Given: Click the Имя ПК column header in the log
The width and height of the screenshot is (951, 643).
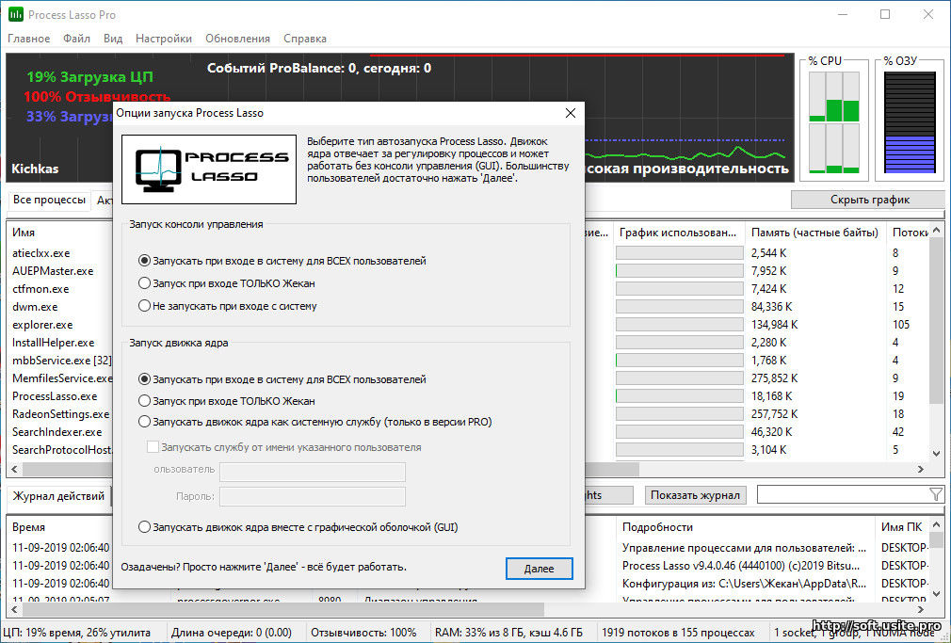Looking at the screenshot, I should pyautogui.click(x=901, y=527).
